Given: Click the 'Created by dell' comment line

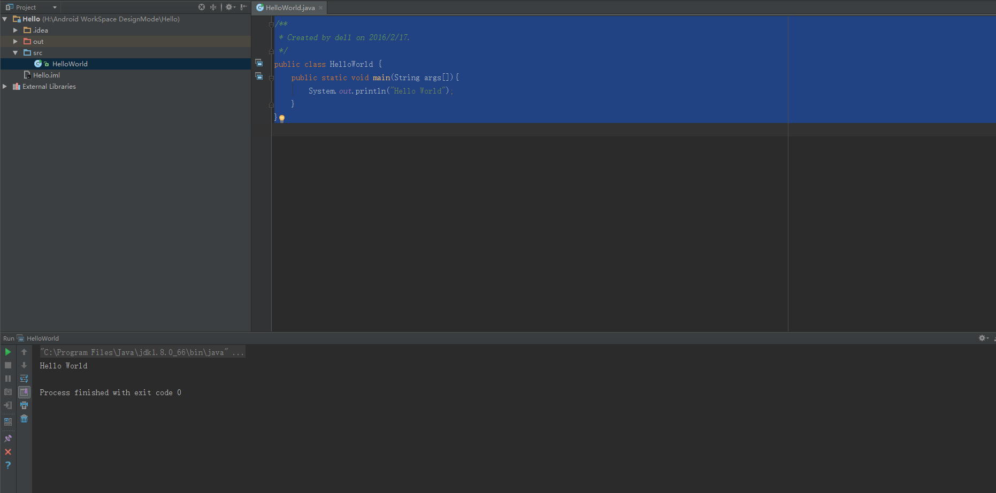Looking at the screenshot, I should pos(344,37).
